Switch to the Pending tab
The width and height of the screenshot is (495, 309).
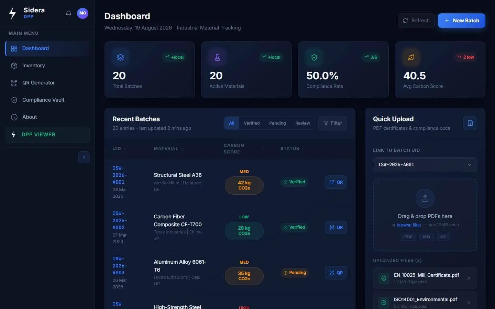(277, 123)
